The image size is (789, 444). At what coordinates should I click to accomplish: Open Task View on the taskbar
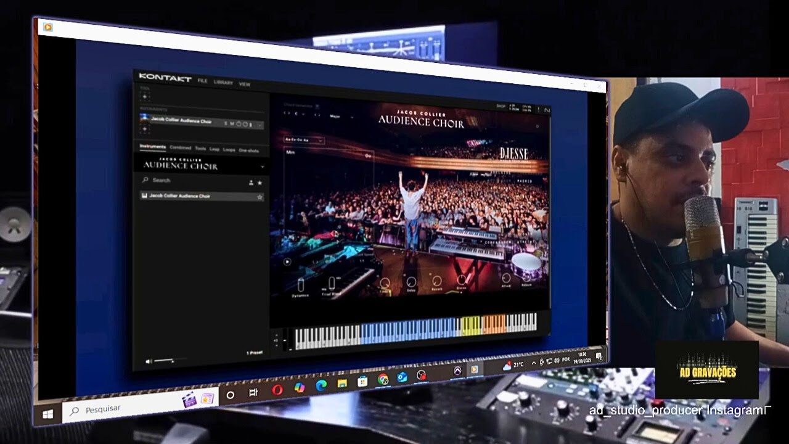click(253, 392)
